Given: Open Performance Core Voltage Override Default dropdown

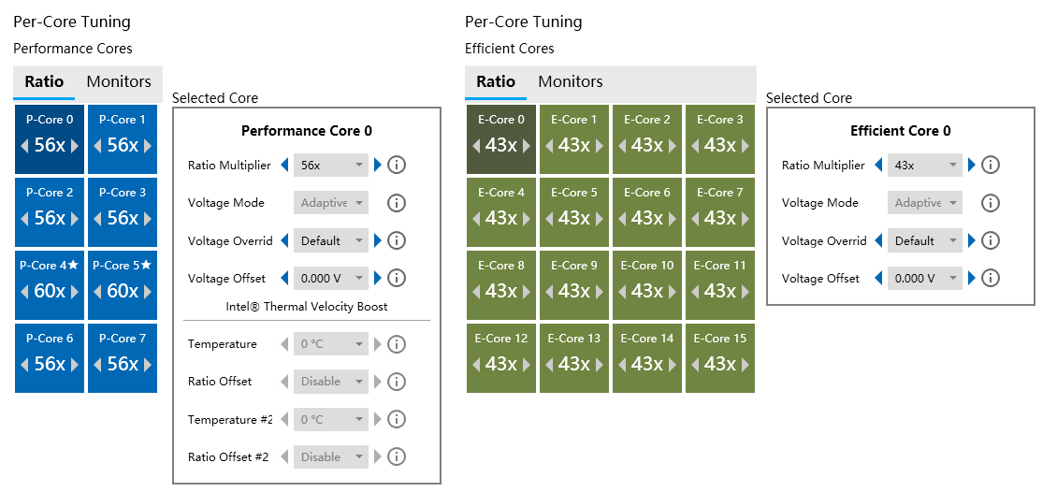Looking at the screenshot, I should click(x=331, y=240).
